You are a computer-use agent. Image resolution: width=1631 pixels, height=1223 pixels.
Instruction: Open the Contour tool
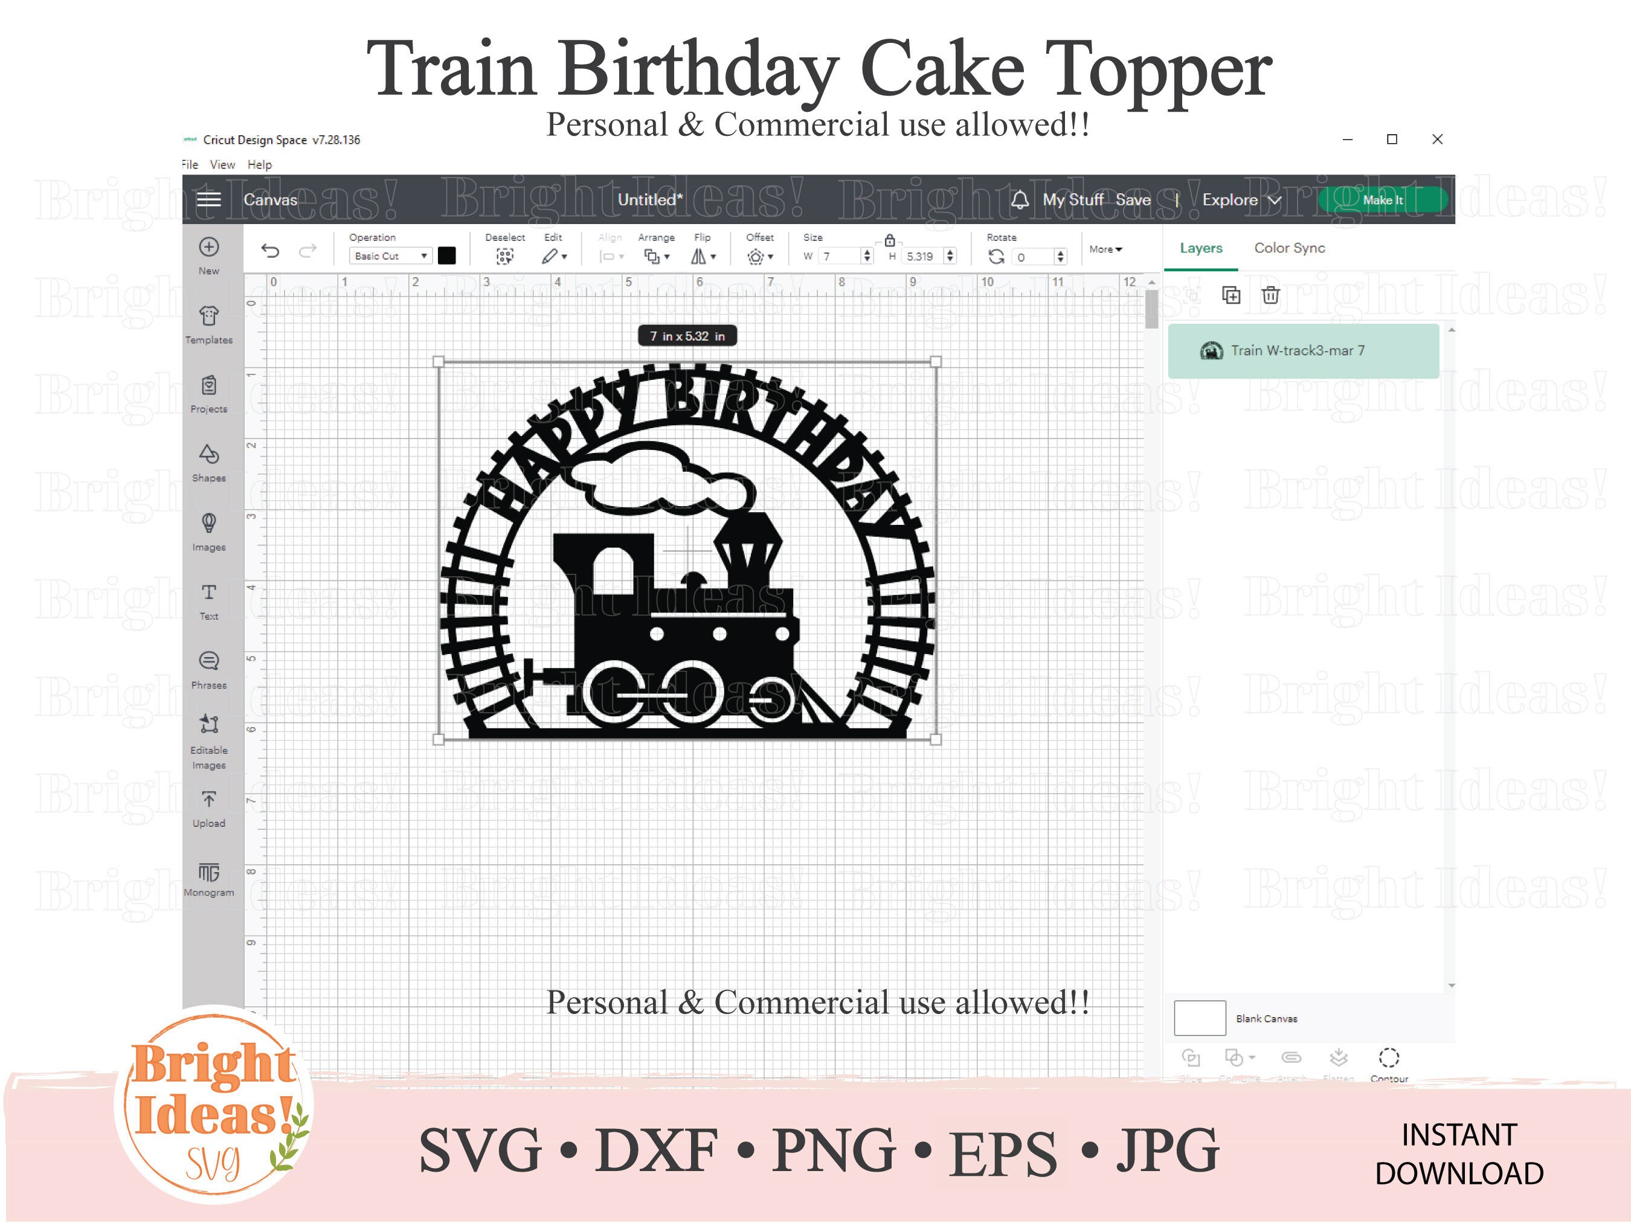point(1389,1058)
